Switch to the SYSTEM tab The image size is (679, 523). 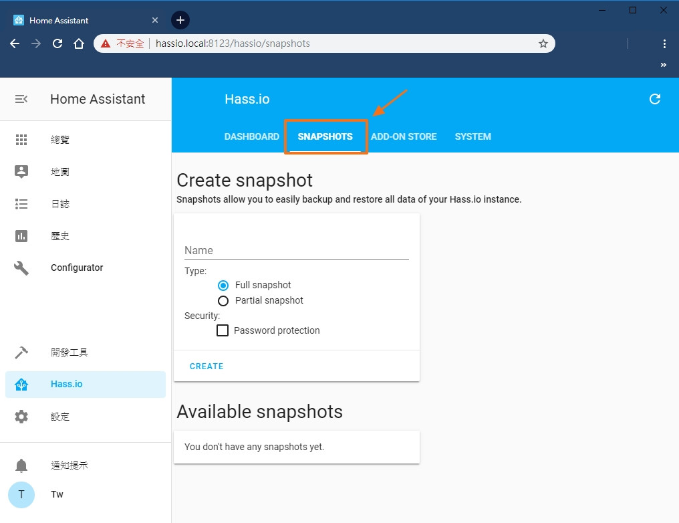click(x=473, y=136)
